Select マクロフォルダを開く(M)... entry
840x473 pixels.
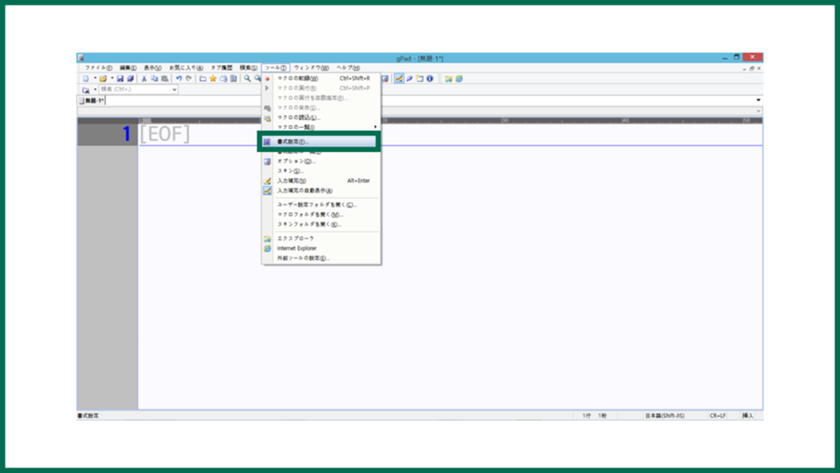pyautogui.click(x=322, y=214)
